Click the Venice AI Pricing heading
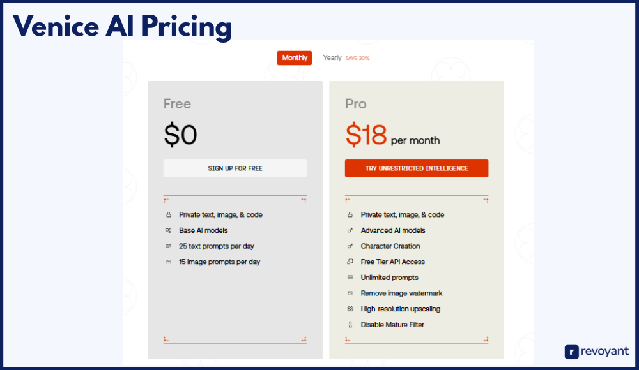The width and height of the screenshot is (639, 370). click(122, 27)
